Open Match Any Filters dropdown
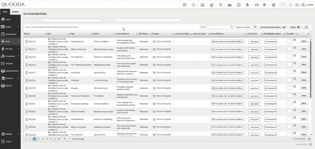This screenshot has width=315, height=149. [x=246, y=27]
